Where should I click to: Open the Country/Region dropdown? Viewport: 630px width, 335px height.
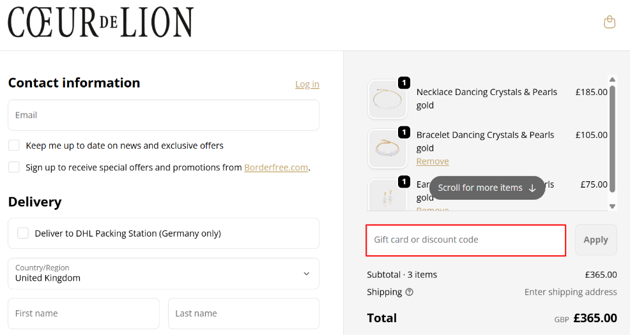[x=164, y=274]
